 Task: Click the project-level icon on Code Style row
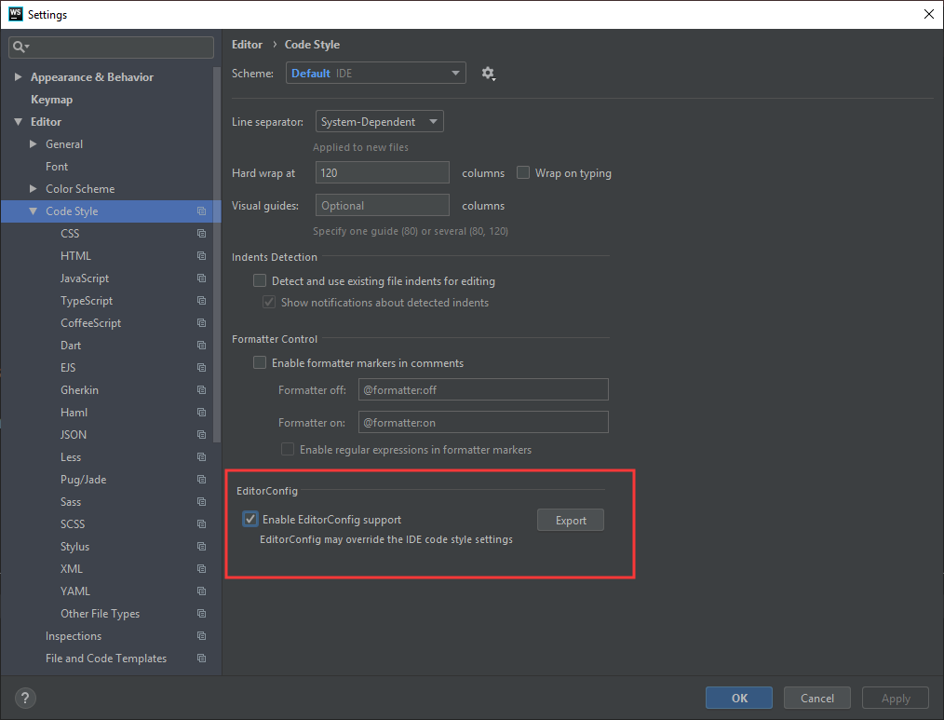(x=201, y=211)
